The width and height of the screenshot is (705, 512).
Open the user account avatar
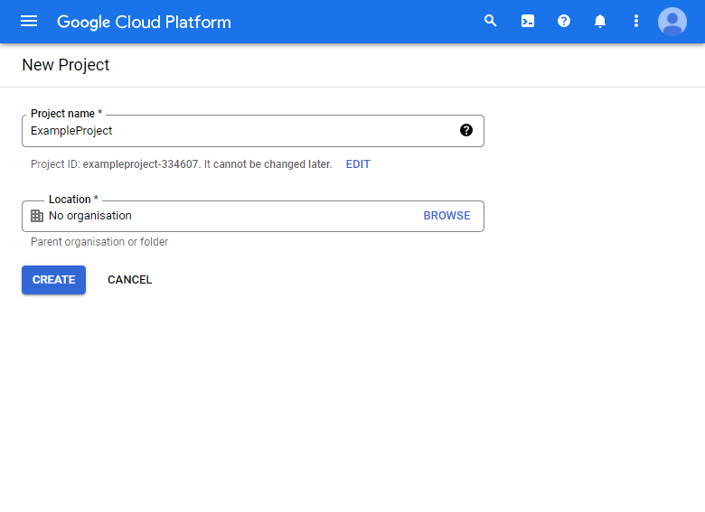[x=672, y=22]
